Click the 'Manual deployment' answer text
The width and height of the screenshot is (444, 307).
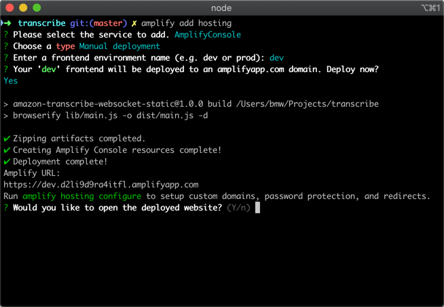(x=119, y=46)
